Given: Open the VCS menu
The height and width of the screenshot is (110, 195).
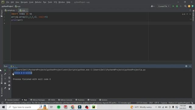Looking at the screenshot, I should pyautogui.click(x=55, y=2).
